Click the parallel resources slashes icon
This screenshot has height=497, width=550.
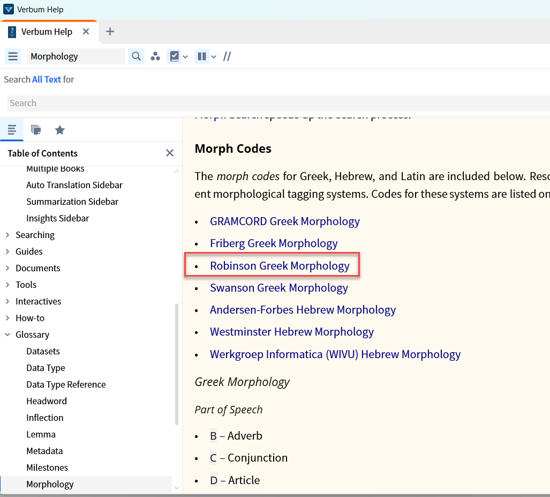point(227,56)
